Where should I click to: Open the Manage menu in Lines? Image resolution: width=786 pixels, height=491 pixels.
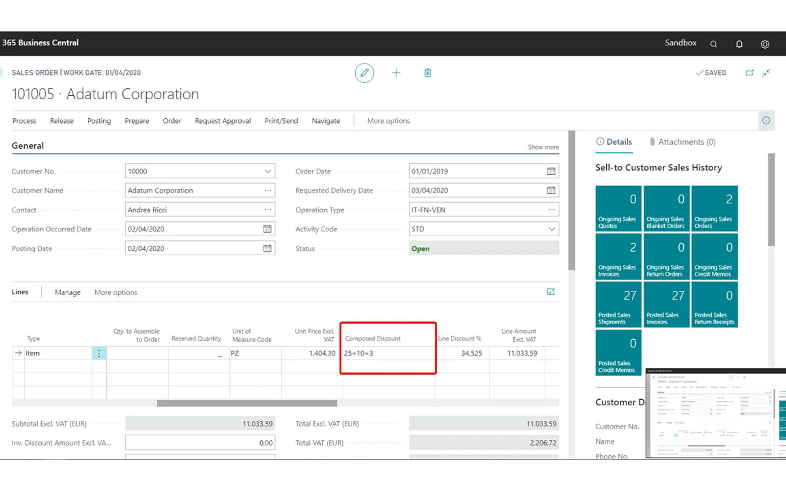68,292
